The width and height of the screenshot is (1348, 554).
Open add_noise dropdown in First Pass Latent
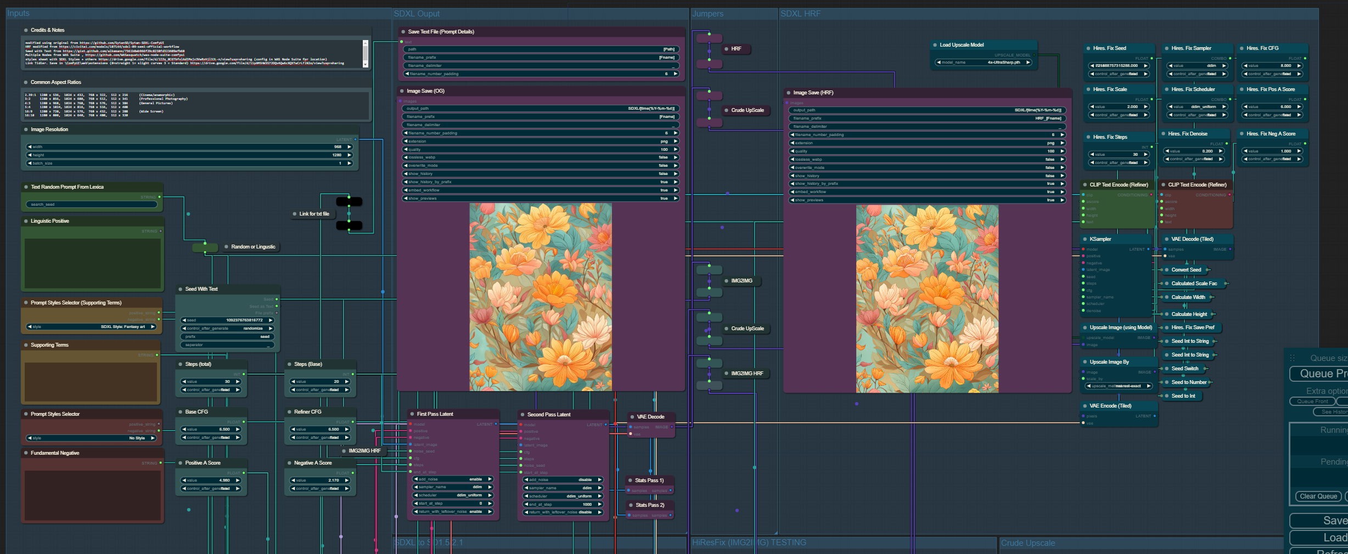tap(453, 479)
